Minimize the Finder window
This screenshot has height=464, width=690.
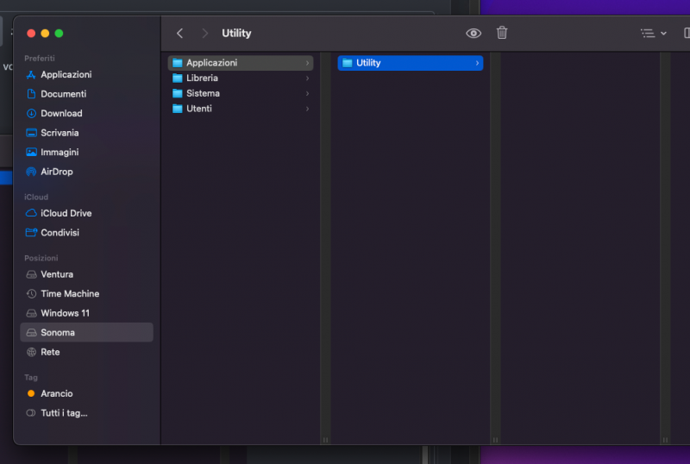pyautogui.click(x=45, y=34)
